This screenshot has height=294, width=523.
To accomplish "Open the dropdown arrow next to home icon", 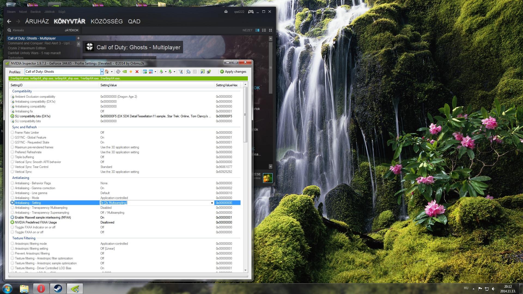I will 112,72.
